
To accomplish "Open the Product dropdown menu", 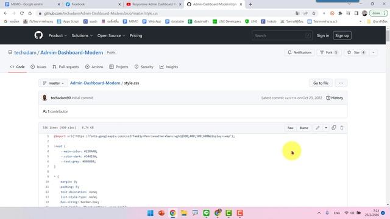I will (58, 35).
